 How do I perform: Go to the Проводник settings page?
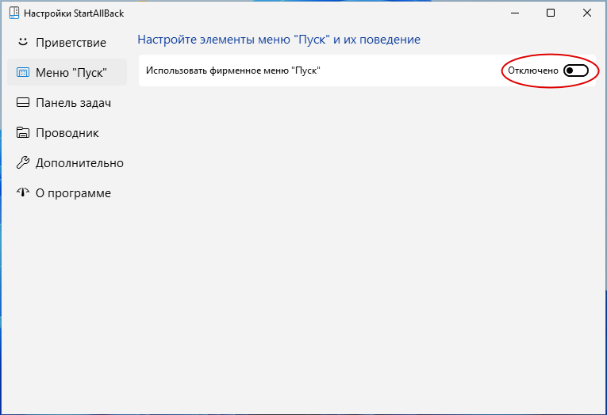click(x=67, y=132)
